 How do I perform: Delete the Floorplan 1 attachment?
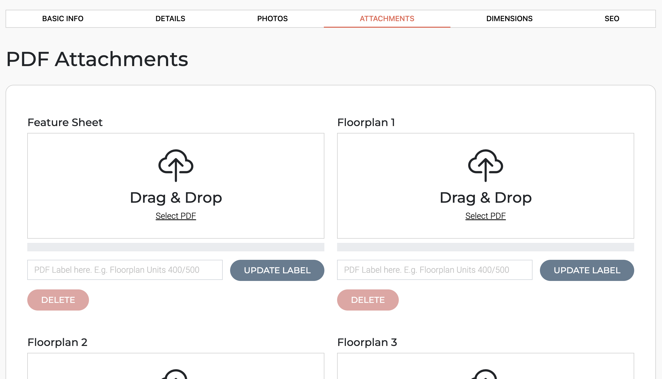tap(368, 300)
